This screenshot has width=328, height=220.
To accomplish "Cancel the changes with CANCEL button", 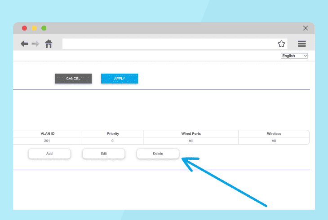I will [x=73, y=79].
